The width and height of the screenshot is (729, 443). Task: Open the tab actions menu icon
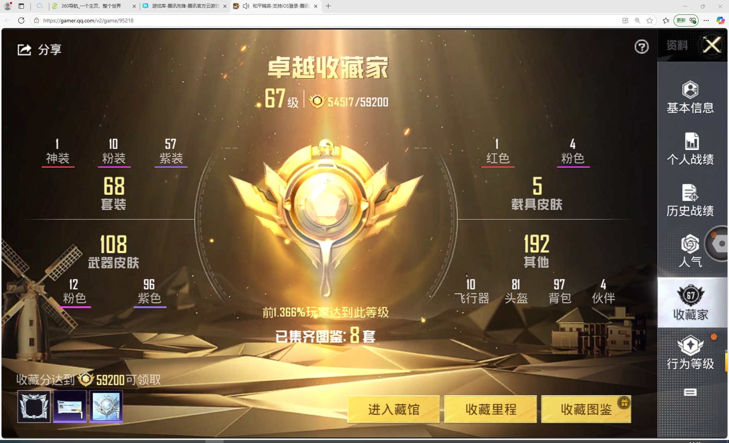click(x=21, y=6)
